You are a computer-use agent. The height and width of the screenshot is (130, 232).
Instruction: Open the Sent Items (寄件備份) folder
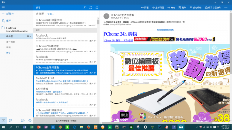click(x=11, y=42)
